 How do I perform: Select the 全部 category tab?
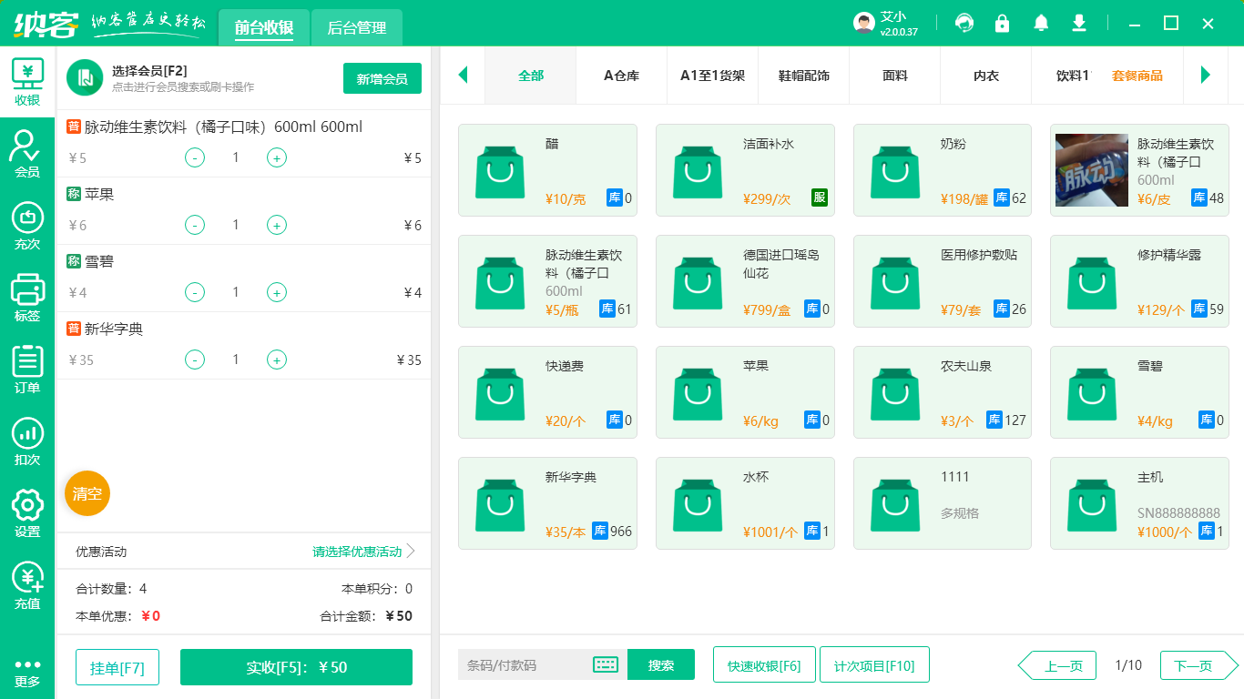[x=531, y=76]
